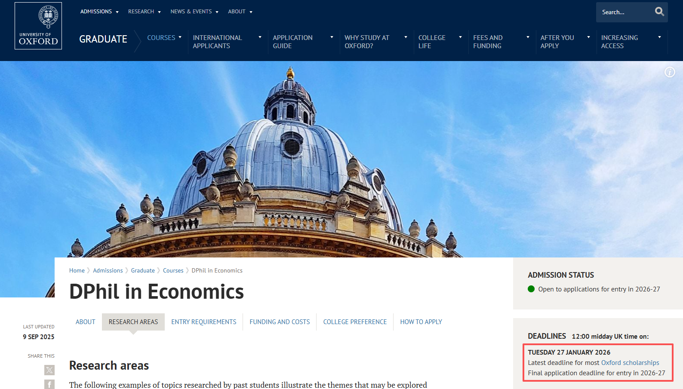The height and width of the screenshot is (389, 683).
Task: Share this page on X
Action: (x=49, y=370)
